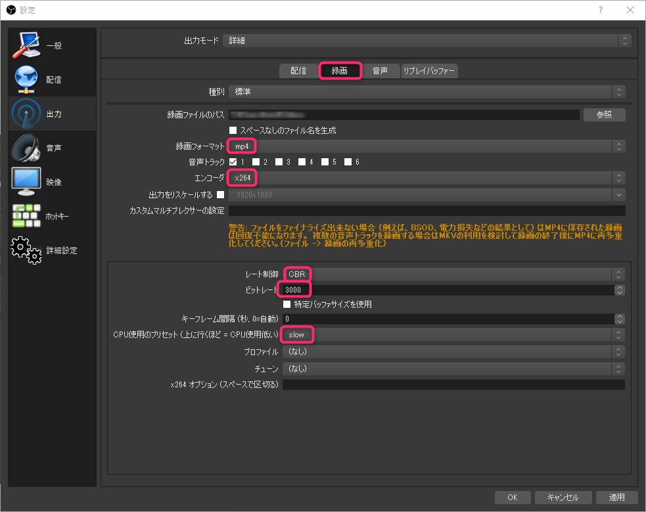Enable スペースなしのファイル名を生成 checkbox
This screenshot has width=646, height=512.
point(233,130)
